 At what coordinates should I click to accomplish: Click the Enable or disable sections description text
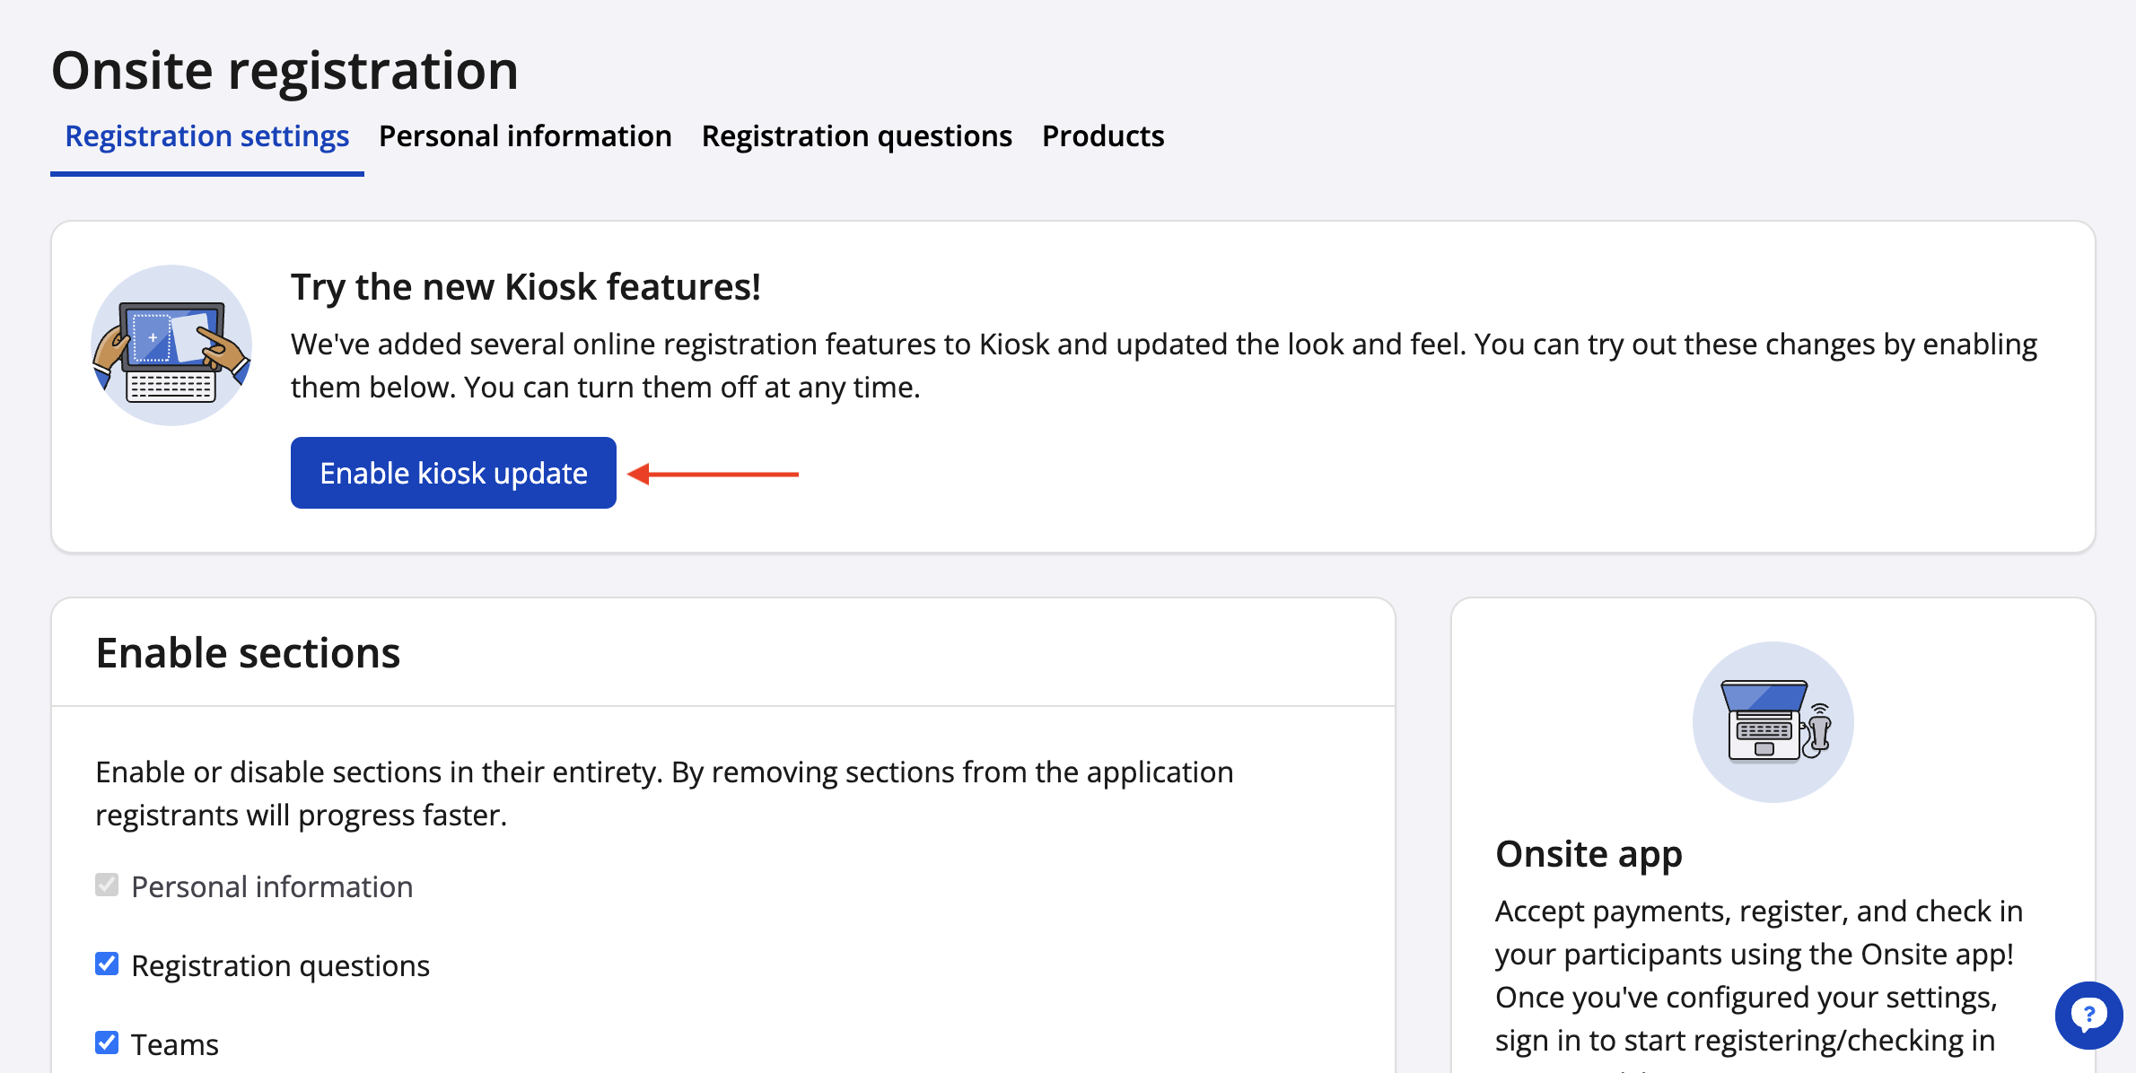coord(664,793)
